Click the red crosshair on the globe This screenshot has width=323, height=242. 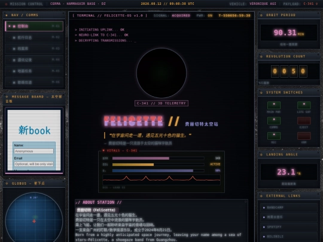pyautogui.click(x=34, y=221)
